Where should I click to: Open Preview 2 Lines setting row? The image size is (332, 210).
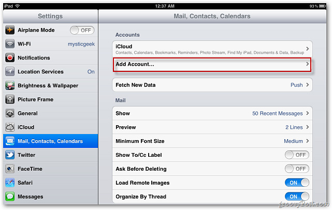tap(212, 127)
